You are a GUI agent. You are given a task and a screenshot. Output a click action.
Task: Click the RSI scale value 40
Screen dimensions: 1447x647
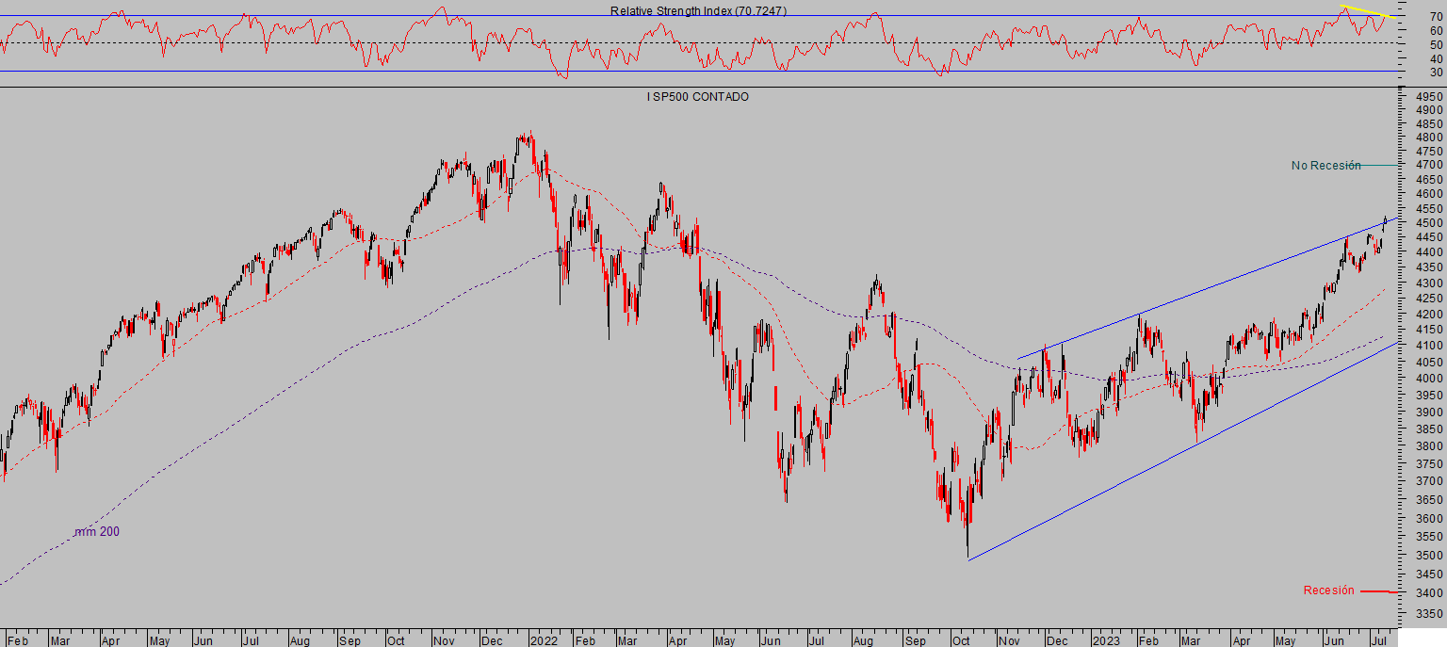click(x=1437, y=58)
